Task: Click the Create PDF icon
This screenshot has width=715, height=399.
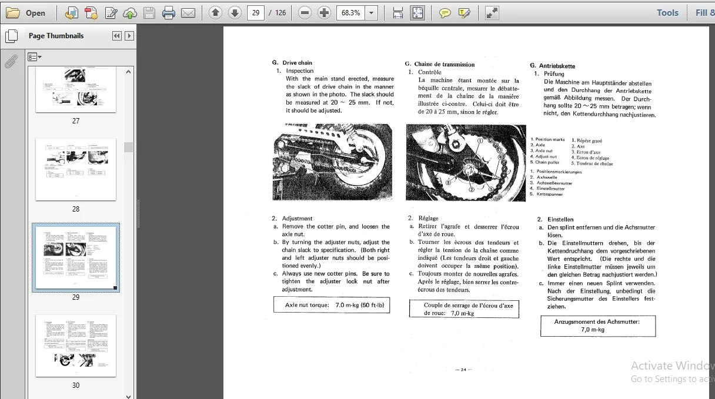Action: [x=91, y=13]
